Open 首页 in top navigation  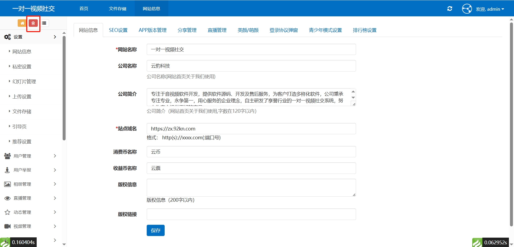pyautogui.click(x=84, y=9)
